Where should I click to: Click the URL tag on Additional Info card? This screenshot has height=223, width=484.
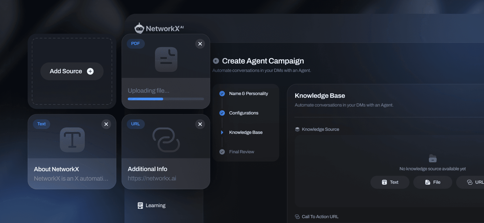(x=135, y=124)
